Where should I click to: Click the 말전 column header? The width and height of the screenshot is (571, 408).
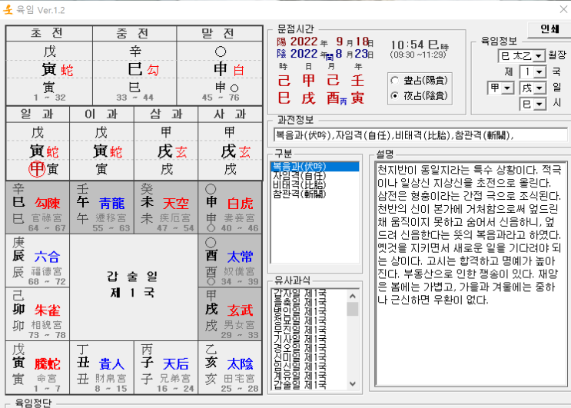tap(220, 33)
